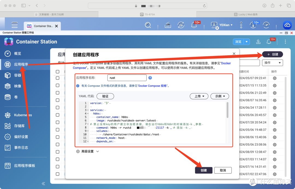
Task: Check the row dated 2024/05/07 09:23:41
Action: [58, 78]
